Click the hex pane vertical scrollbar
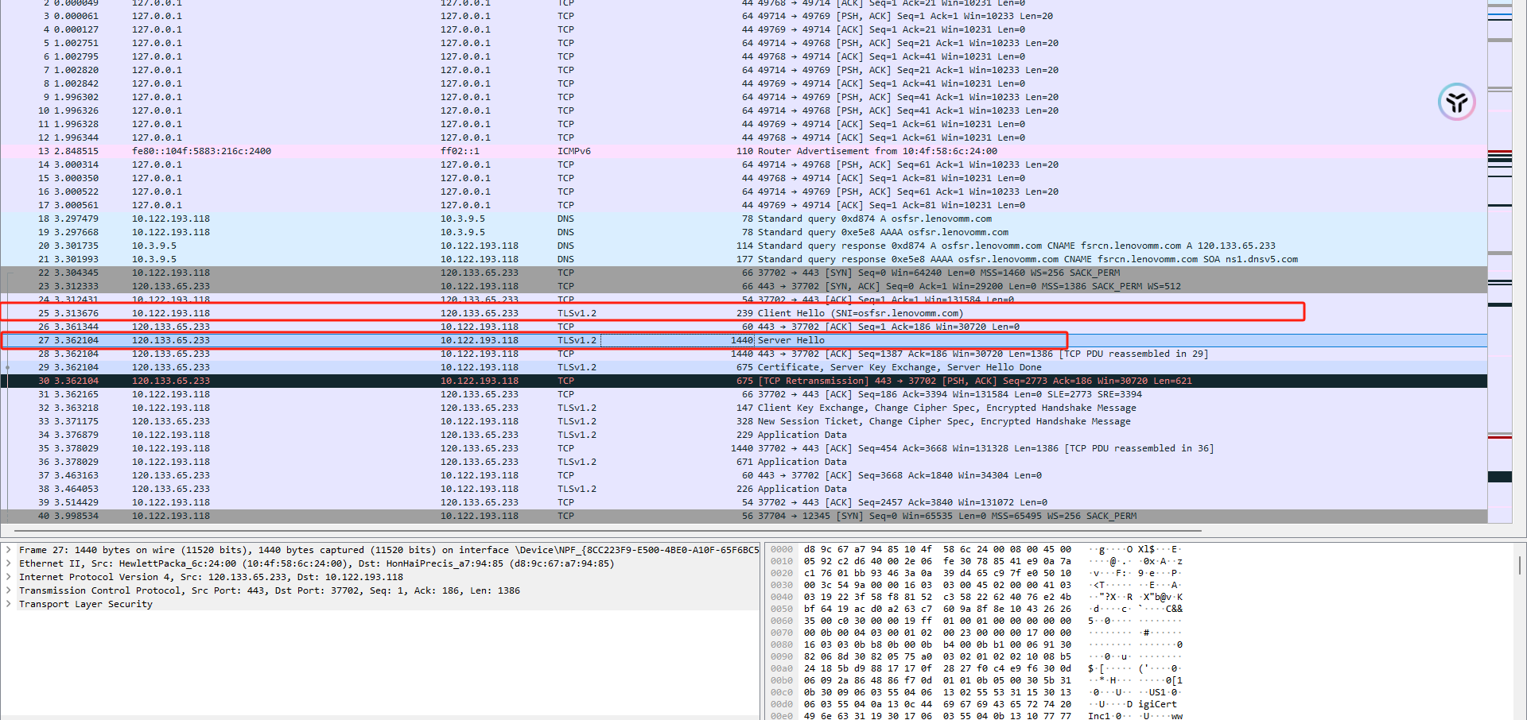Image resolution: width=1527 pixels, height=720 pixels. point(1520,565)
